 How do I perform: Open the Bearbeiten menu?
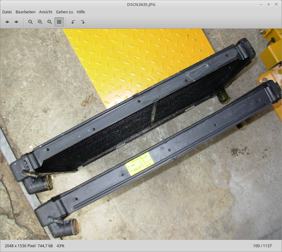pos(25,12)
